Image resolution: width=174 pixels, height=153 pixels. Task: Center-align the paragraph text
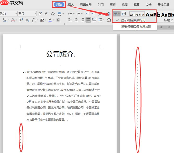76,20
